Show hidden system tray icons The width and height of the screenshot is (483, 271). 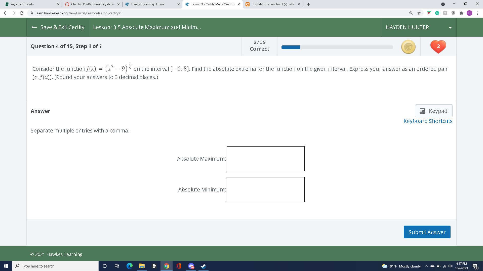click(426, 266)
